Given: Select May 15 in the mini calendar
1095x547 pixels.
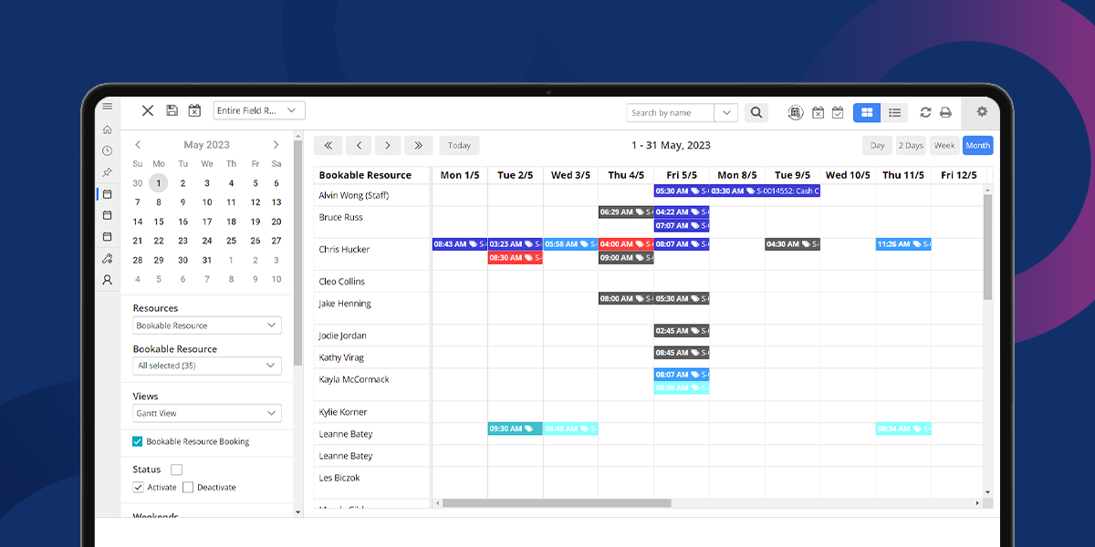Looking at the screenshot, I should (159, 222).
